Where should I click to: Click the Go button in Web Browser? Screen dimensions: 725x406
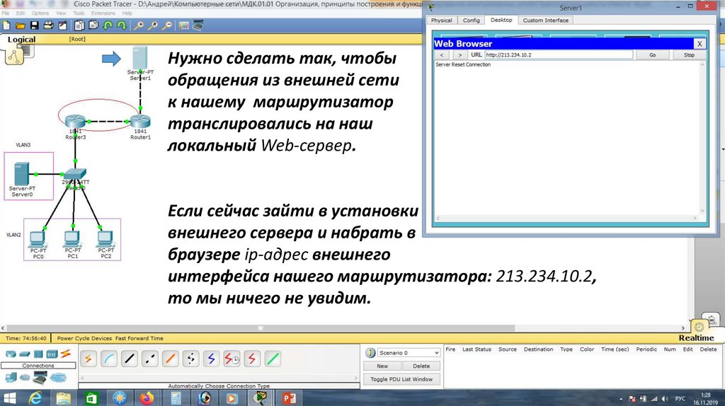click(x=652, y=55)
